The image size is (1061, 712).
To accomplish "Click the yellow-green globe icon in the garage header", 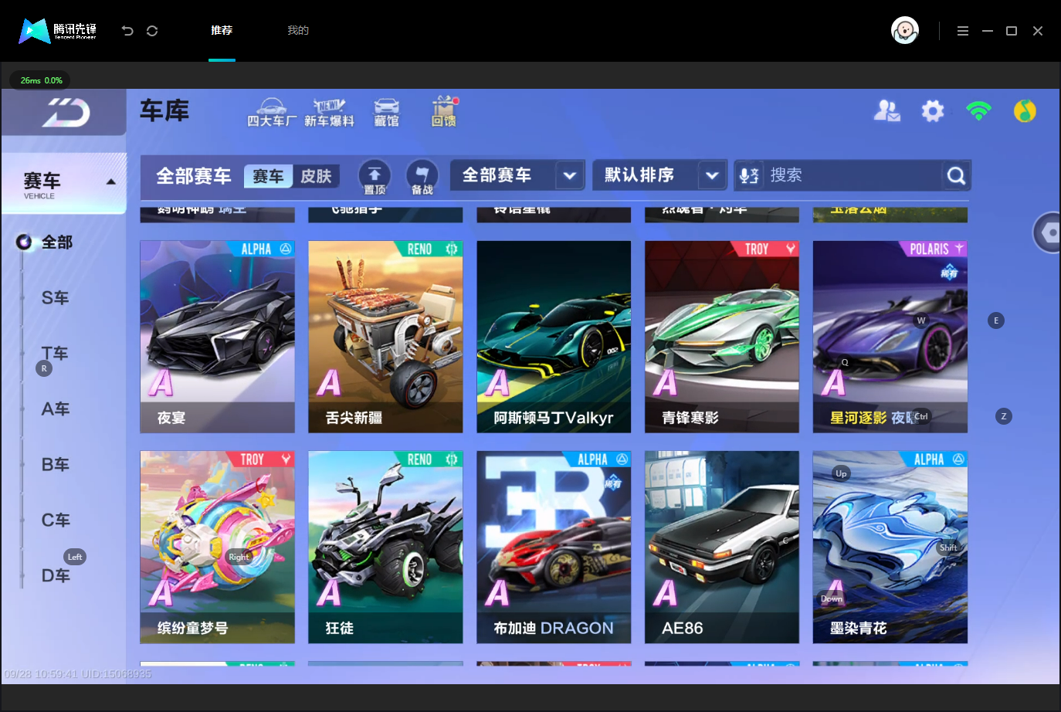I will pos(1025,111).
